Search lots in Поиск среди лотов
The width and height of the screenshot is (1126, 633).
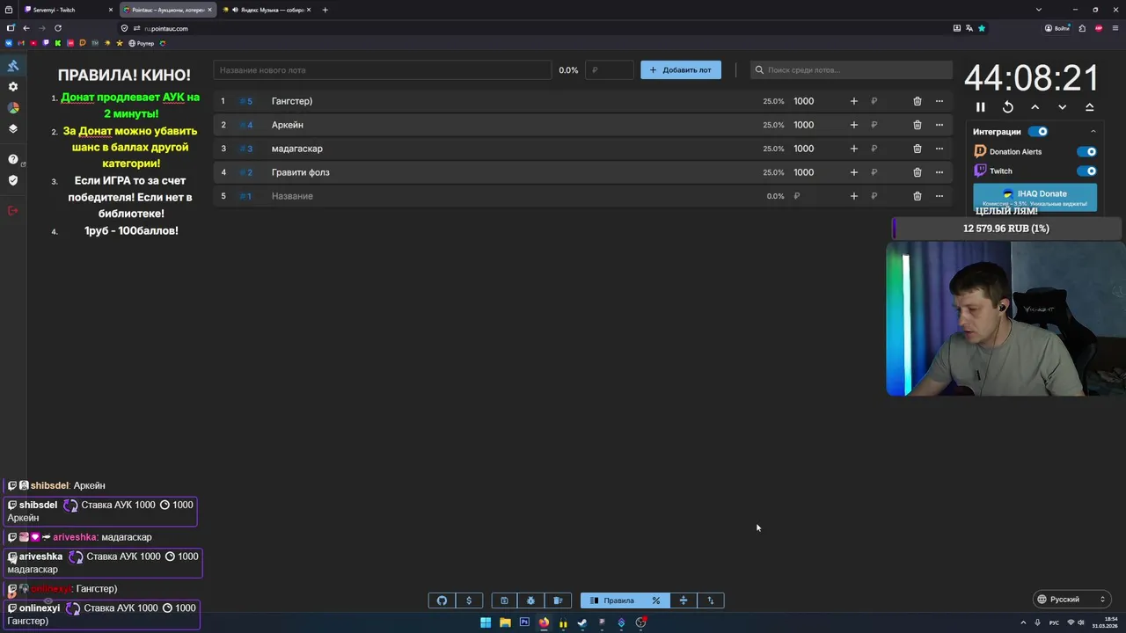coord(852,70)
